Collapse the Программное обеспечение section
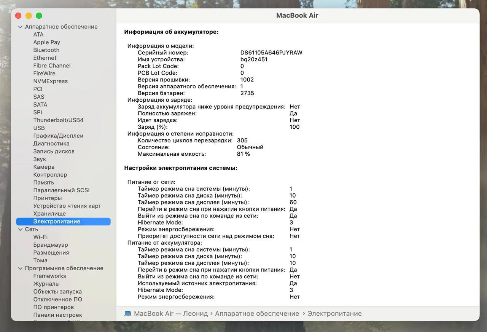Screen dimensions: 487x332 [x=20, y=268]
